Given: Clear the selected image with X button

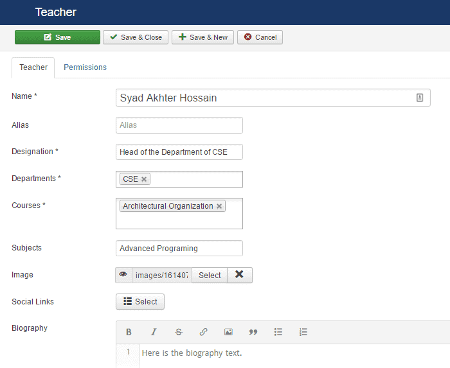Looking at the screenshot, I should [x=239, y=275].
